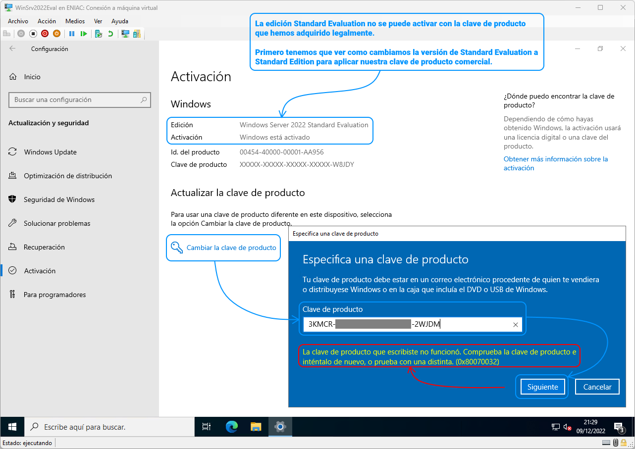Click Cambiar la clave de producto link

(231, 248)
